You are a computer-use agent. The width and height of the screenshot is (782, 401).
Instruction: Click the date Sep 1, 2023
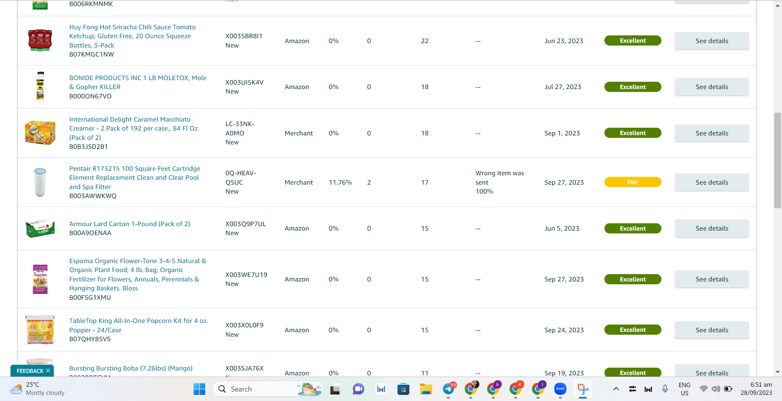[x=562, y=133]
